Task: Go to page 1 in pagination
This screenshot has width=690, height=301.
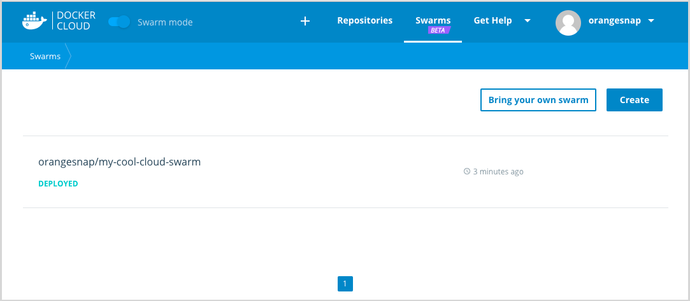Action: point(345,283)
